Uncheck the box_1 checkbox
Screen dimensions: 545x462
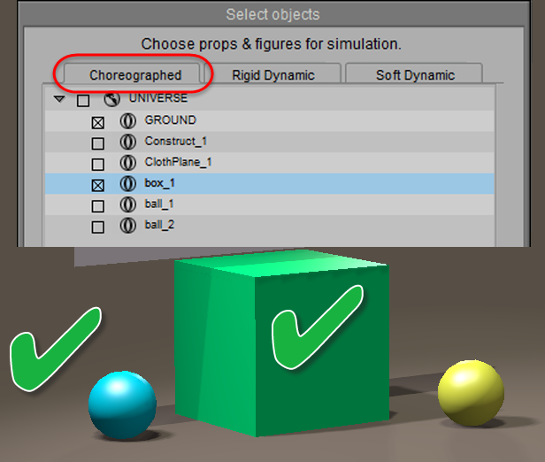(97, 185)
